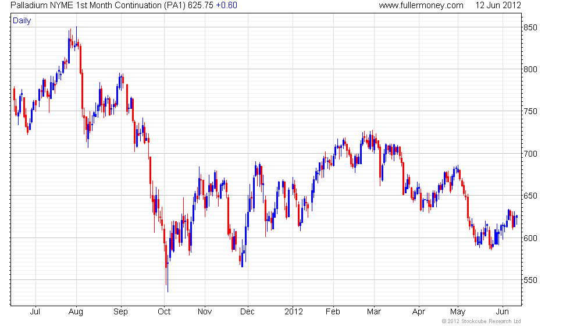Click the 600 price axis label

(x=530, y=238)
